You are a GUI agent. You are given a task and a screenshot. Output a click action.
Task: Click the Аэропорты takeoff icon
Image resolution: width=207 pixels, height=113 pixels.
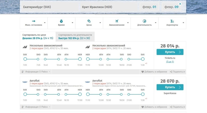pyautogui.click(x=172, y=21)
